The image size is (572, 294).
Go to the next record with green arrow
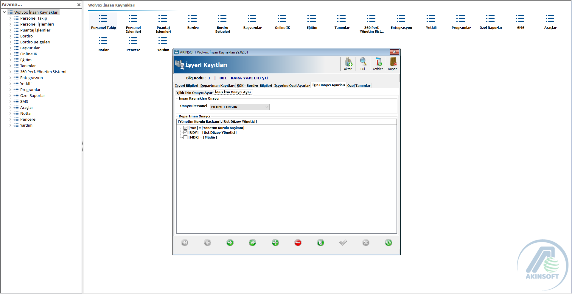pos(230,243)
